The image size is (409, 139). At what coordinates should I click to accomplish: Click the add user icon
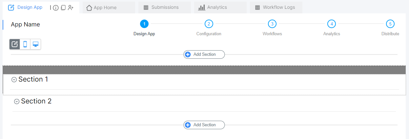tap(71, 8)
